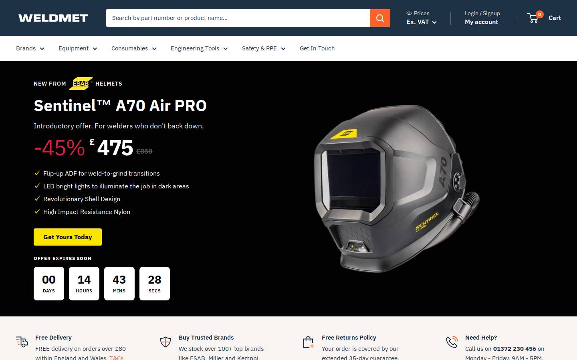Open the T&Cs link under Free Delivery
The width and height of the screenshot is (577, 360).
click(116, 358)
